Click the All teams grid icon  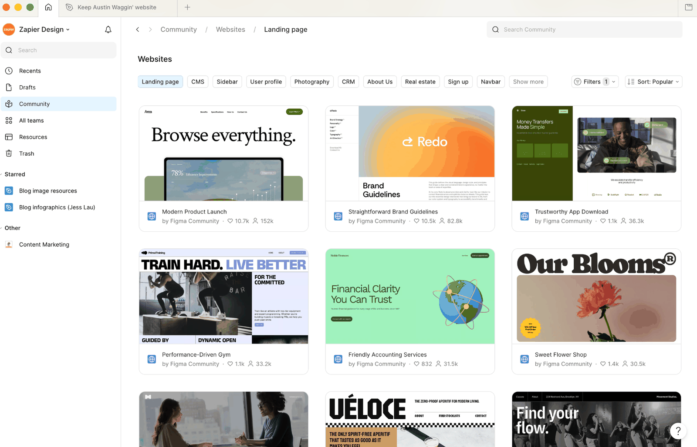pos(9,120)
